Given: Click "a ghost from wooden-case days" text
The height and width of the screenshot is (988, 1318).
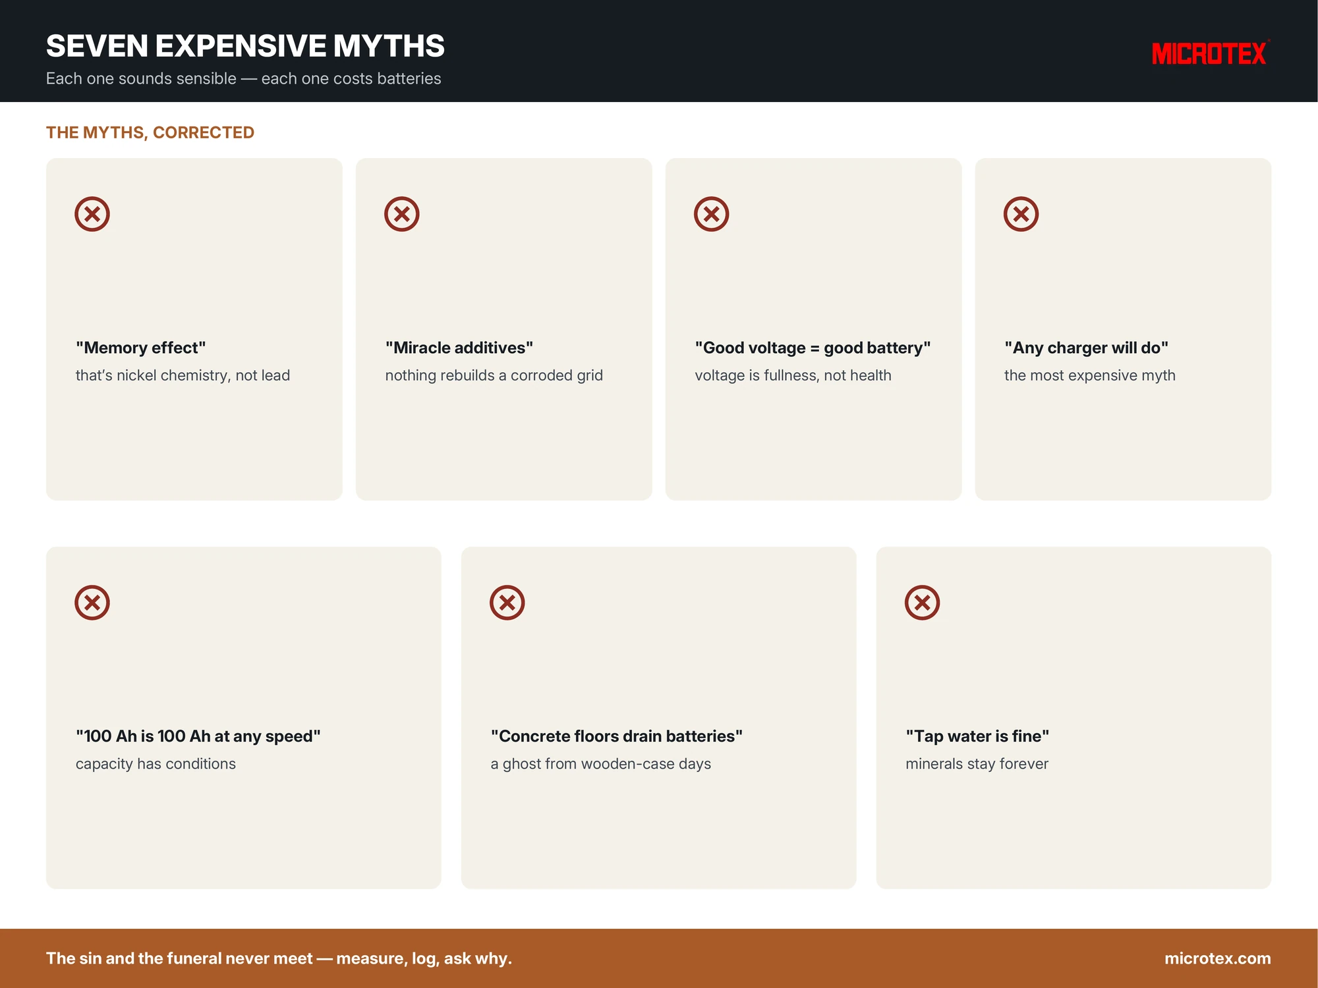Looking at the screenshot, I should 601,764.
